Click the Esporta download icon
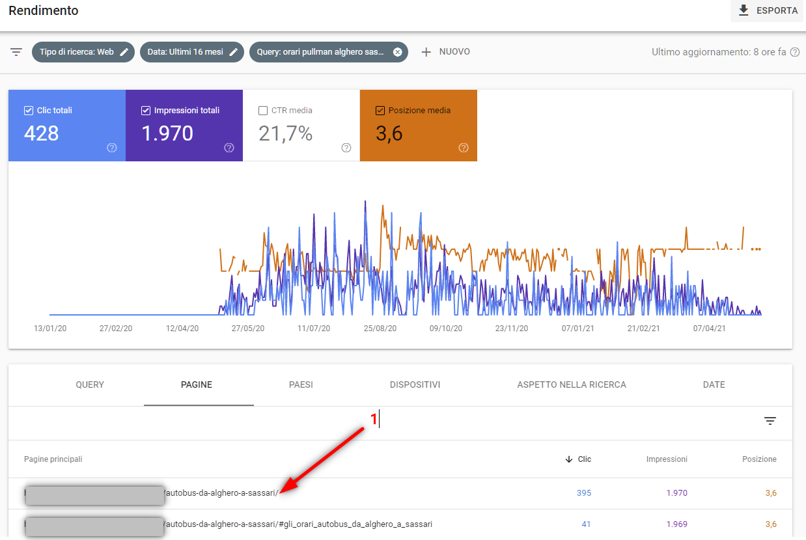The image size is (806, 540). click(x=743, y=10)
